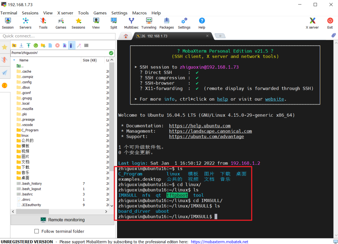The width and height of the screenshot is (338, 244).
Task: Click the Remote monitoring button
Action: tap(63, 220)
